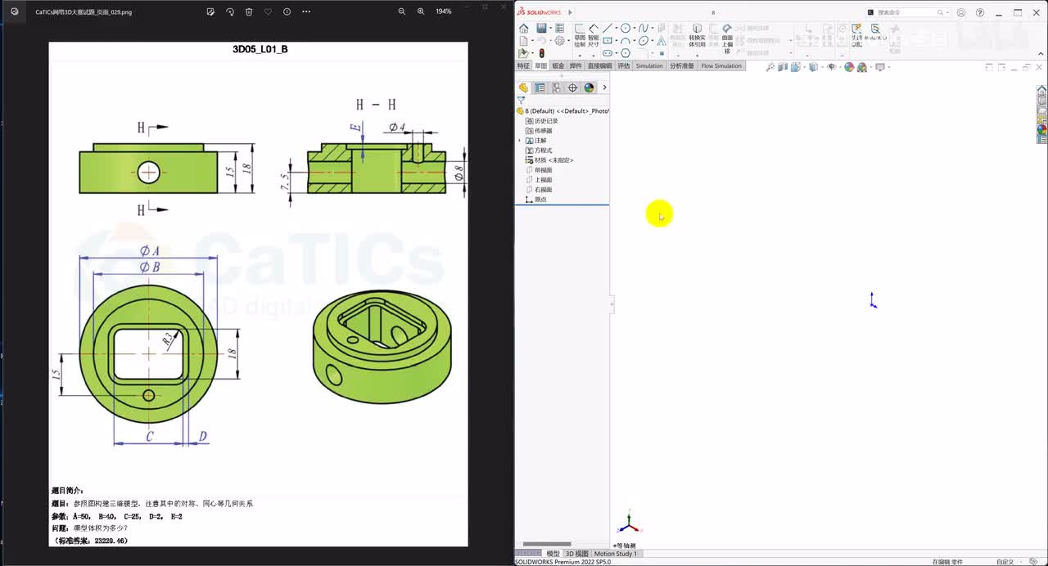Image resolution: width=1048 pixels, height=566 pixels.
Task: Expand the SolidWorks menu arrow
Action: tap(570, 12)
